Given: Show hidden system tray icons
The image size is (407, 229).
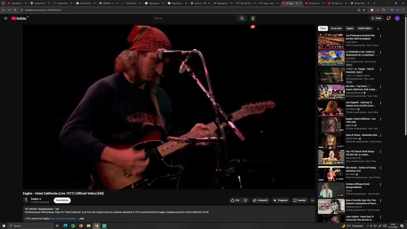Looking at the screenshot, I should [x=368, y=226].
